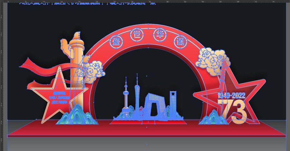Image resolution: width=290 pixels, height=151 pixels.
Task: Select the circled 世 character on arch
Action: coord(137,35)
